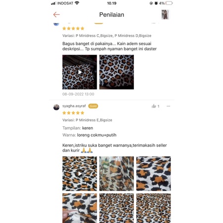The image size is (223, 223).
Task: Open three-dots menu on syagha.asyraf's review
Action: pos(168,106)
